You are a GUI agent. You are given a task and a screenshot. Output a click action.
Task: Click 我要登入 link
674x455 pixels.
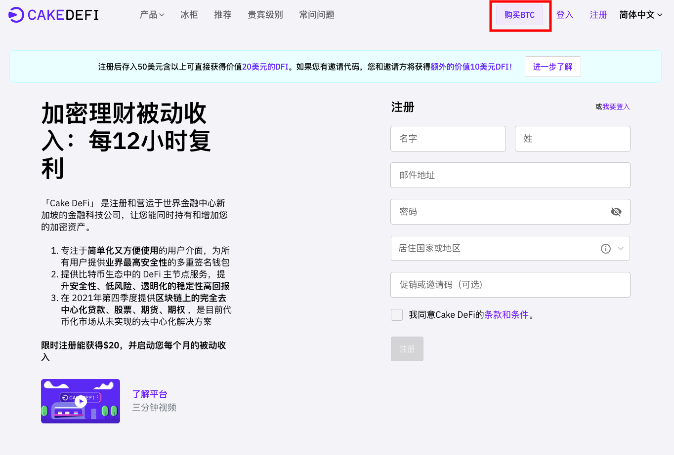[616, 107]
